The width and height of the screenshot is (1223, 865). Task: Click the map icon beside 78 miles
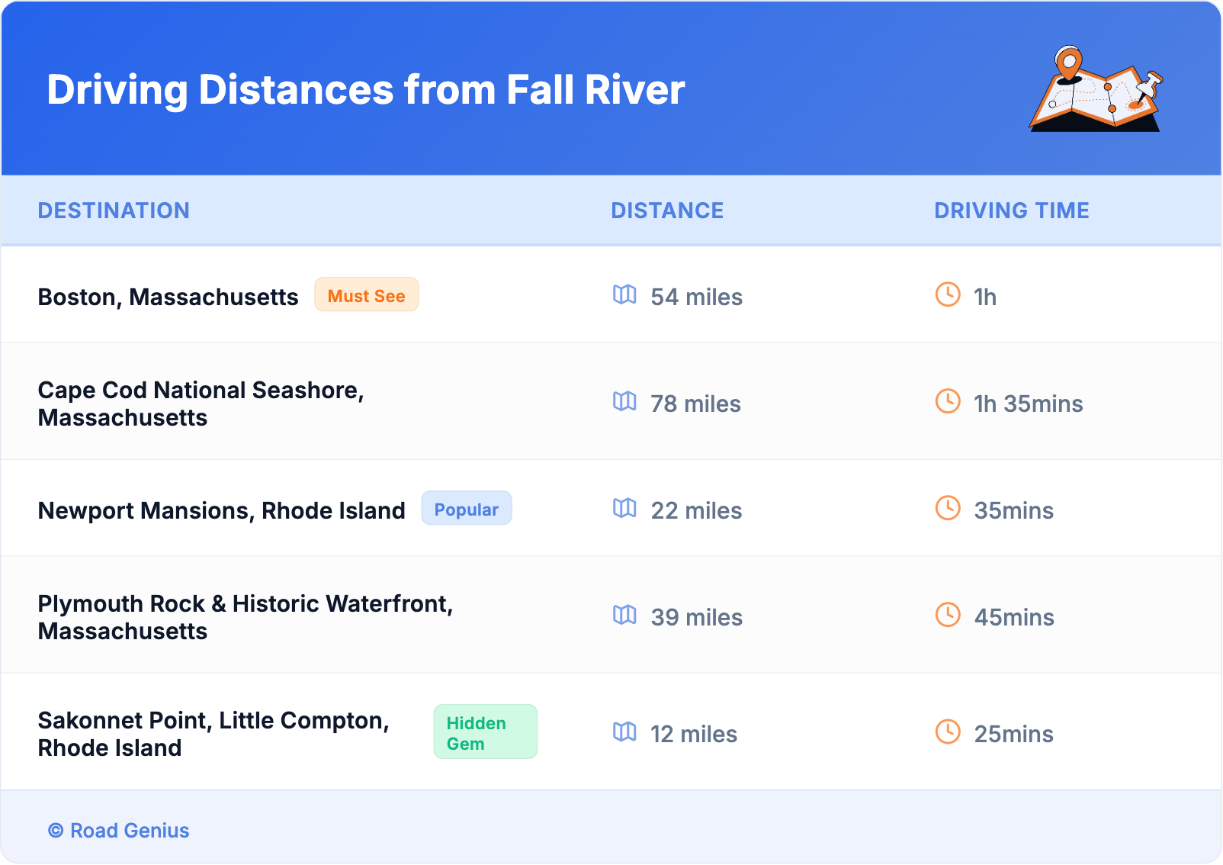coord(624,401)
